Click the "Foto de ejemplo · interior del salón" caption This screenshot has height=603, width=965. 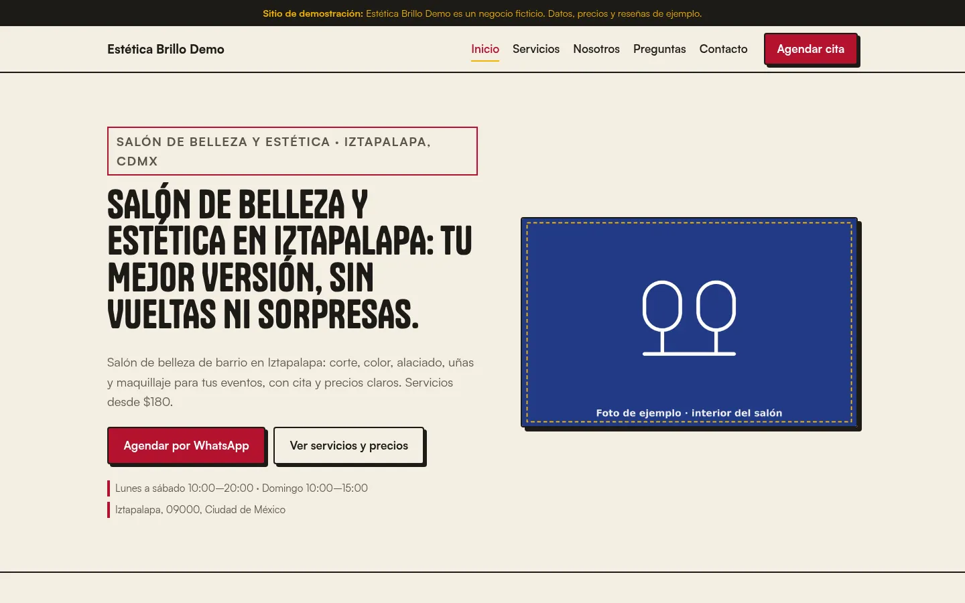(690, 413)
